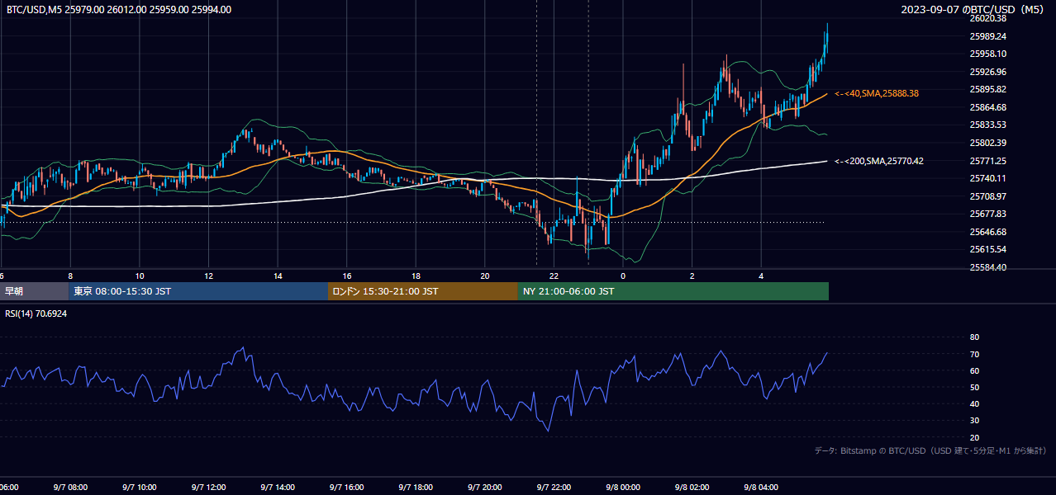Click RSI scale value 60

[974, 370]
